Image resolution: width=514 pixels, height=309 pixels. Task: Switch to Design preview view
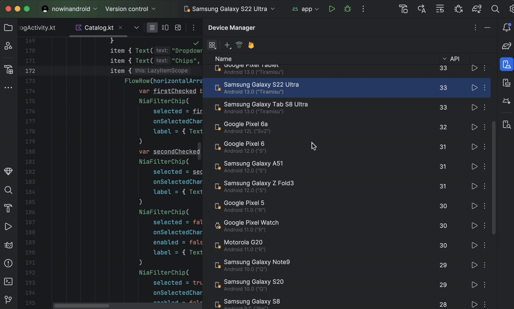(178, 27)
